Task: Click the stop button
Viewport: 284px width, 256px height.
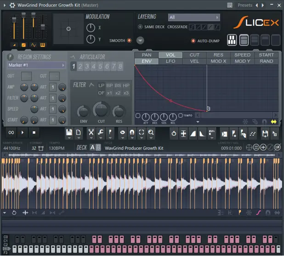Action: (x=34, y=133)
